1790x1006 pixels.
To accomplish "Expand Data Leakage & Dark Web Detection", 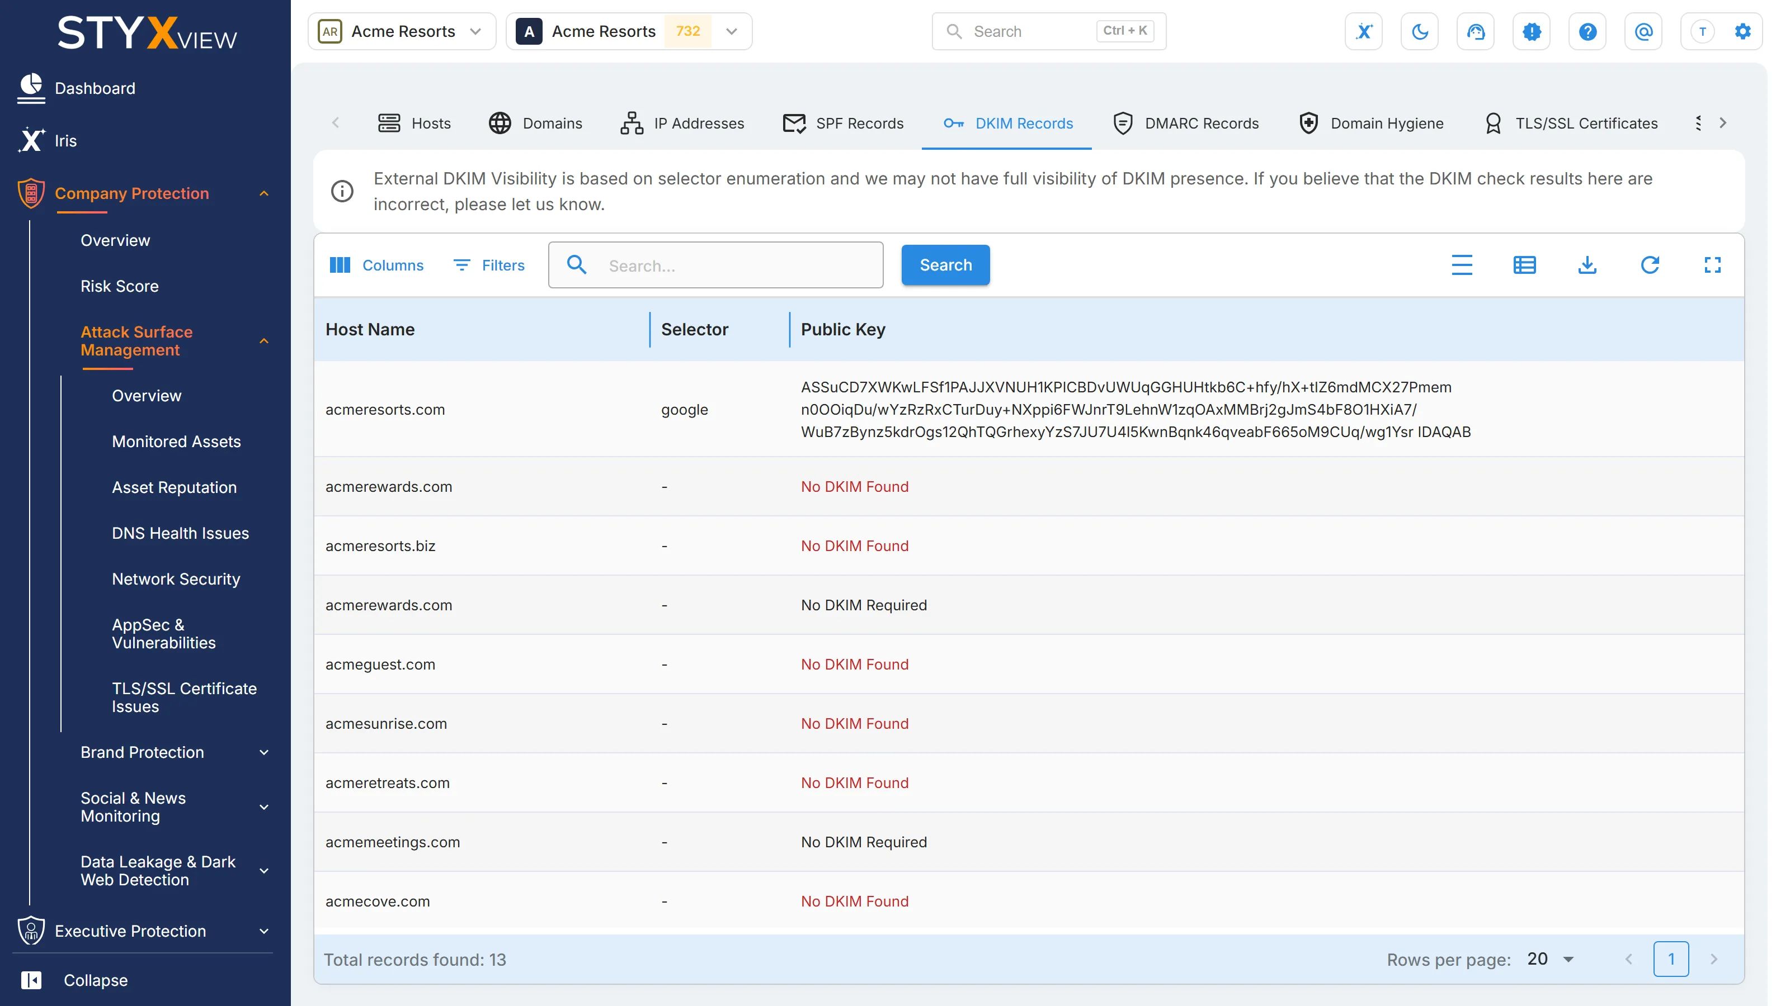I will (x=264, y=871).
